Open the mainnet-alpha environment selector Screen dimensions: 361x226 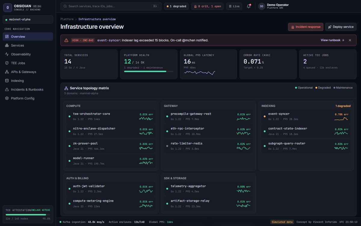point(28,20)
